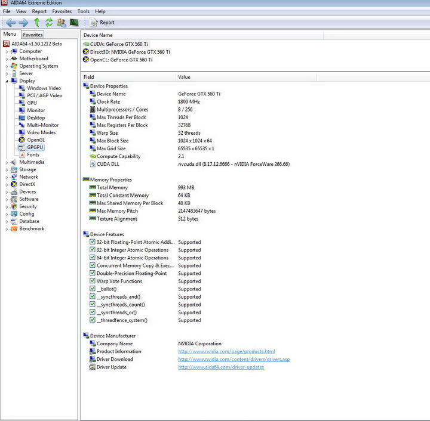430x421 pixels.
Task: Select the GPU tree item icon
Action: [21, 103]
